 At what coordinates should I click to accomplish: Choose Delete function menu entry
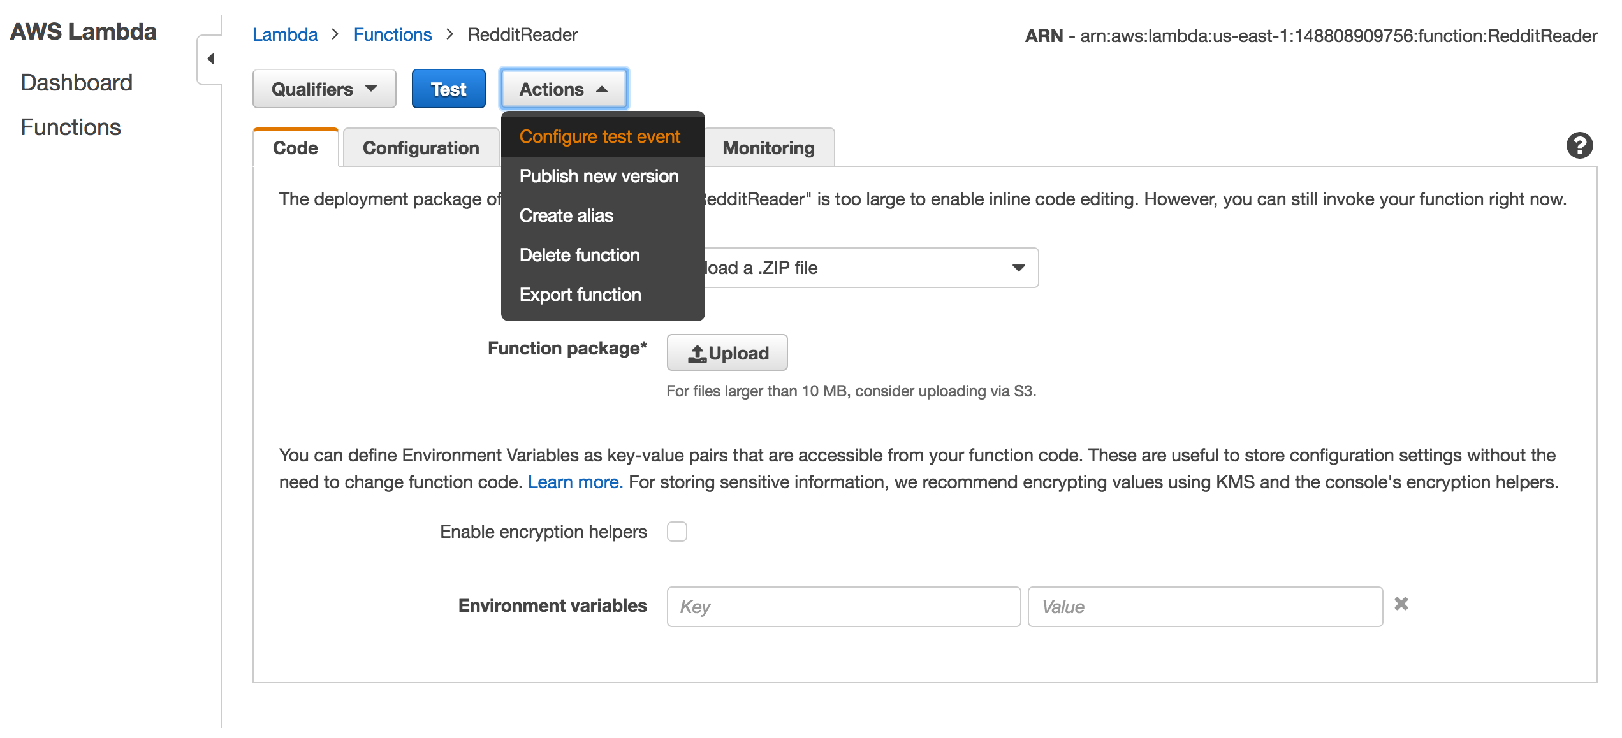pyautogui.click(x=603, y=256)
